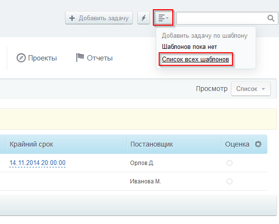The height and width of the screenshot is (224, 279).
Task: Click the deadline 14.11.2014 20:00:00
Action: pos(37,163)
